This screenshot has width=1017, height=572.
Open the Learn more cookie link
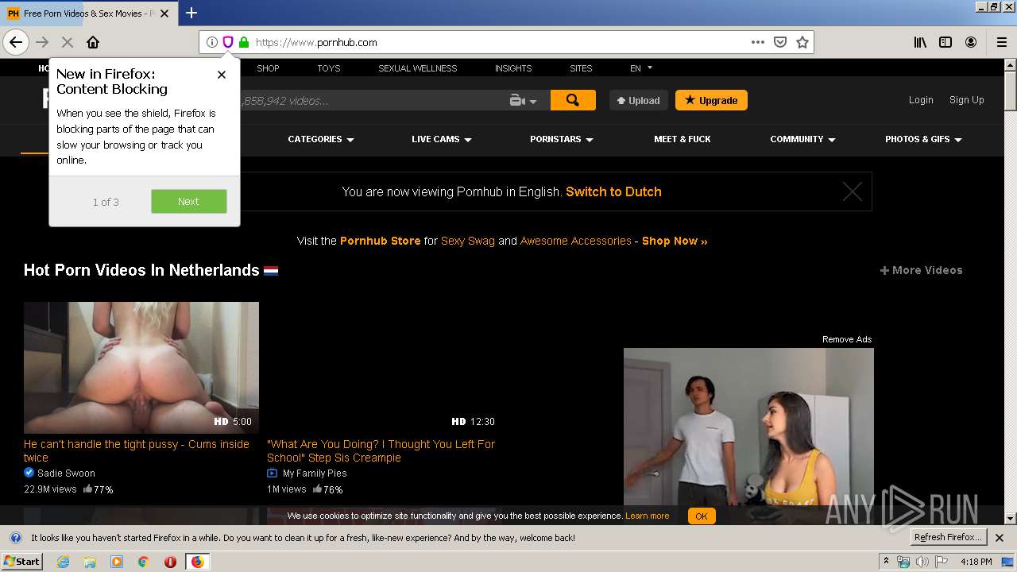648,516
